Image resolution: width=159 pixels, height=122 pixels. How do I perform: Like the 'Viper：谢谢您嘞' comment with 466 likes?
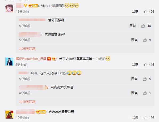(x=145, y=12)
